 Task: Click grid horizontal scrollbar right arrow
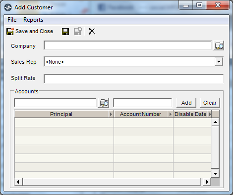tap(207, 182)
